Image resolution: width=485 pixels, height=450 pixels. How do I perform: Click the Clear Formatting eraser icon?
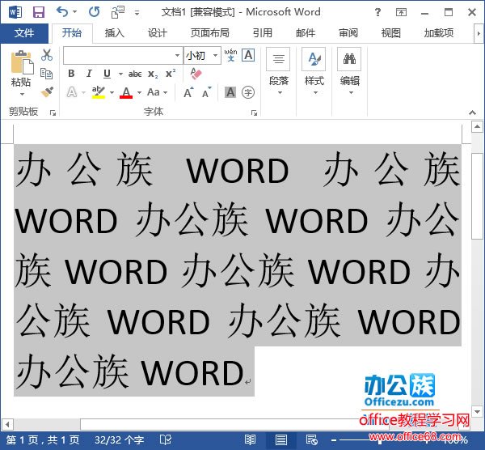point(196,74)
